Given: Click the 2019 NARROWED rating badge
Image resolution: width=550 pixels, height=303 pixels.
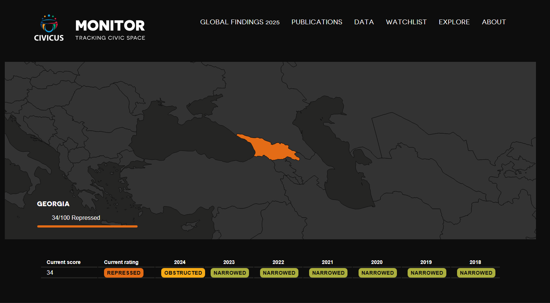Looking at the screenshot, I should coord(426,273).
